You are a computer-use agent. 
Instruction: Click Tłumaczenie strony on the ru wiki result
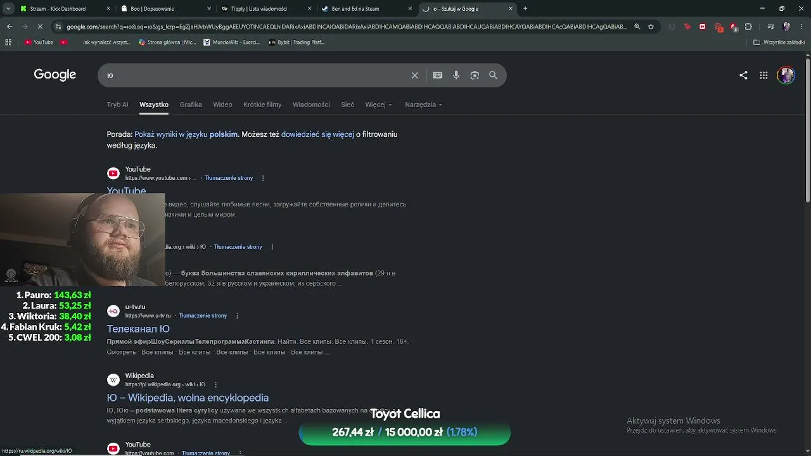pyautogui.click(x=238, y=247)
